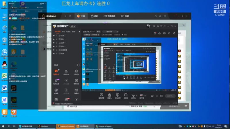
Task: Refresh the WeGame page
Action: pyautogui.click(x=70, y=16)
